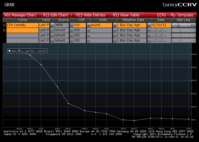Open the Date dropdown arrow beside 01/10/11
Image resolution: width=199 pixels, height=142 pixels.
point(149,25)
